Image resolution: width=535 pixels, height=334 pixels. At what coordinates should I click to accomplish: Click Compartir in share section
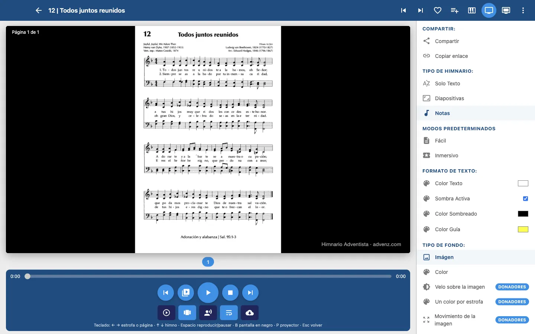pos(476,41)
